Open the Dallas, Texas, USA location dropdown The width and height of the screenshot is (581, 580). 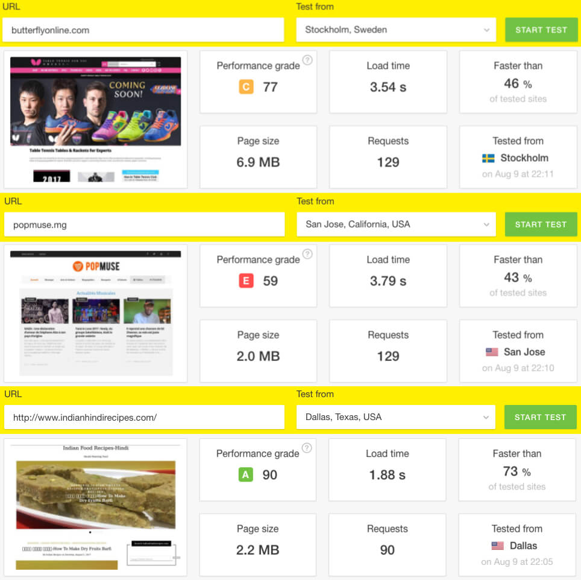coord(395,417)
